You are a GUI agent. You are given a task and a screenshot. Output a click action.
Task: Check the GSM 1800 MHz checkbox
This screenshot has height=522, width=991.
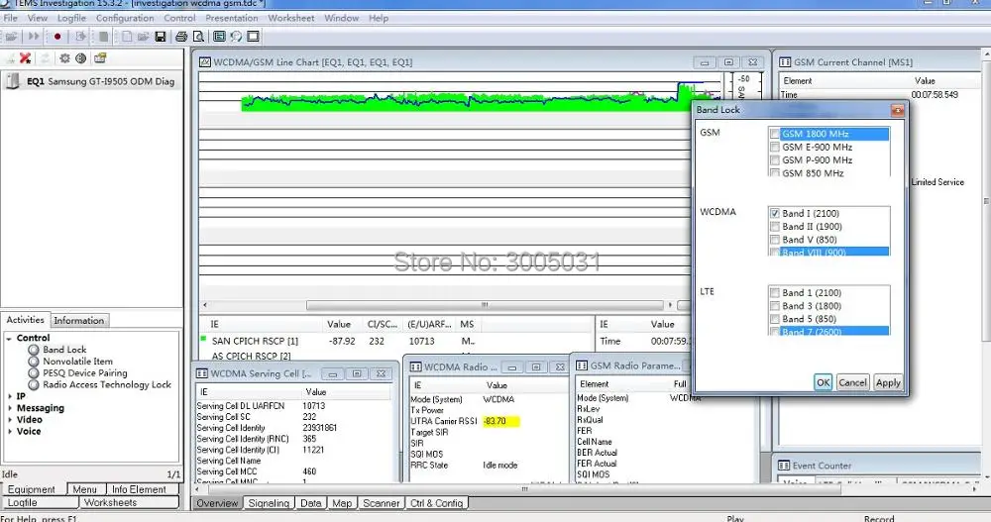(x=774, y=134)
